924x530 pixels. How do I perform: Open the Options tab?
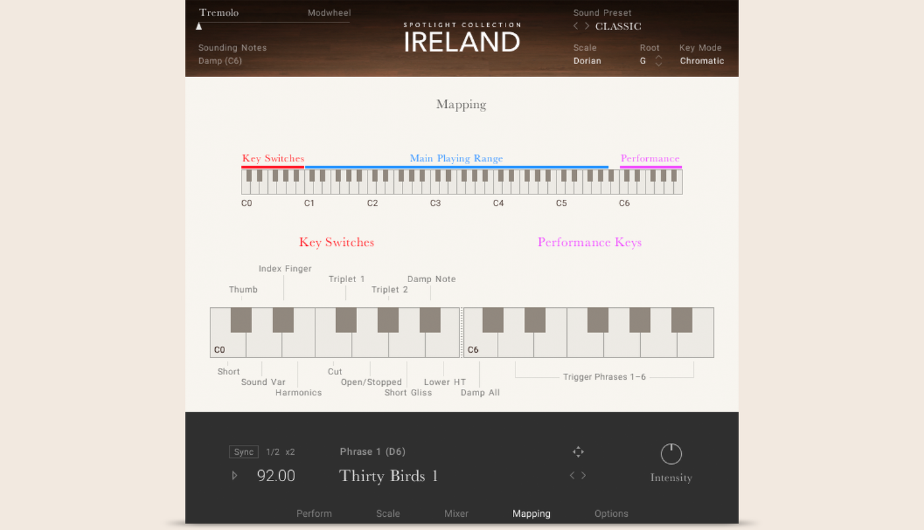click(x=611, y=514)
